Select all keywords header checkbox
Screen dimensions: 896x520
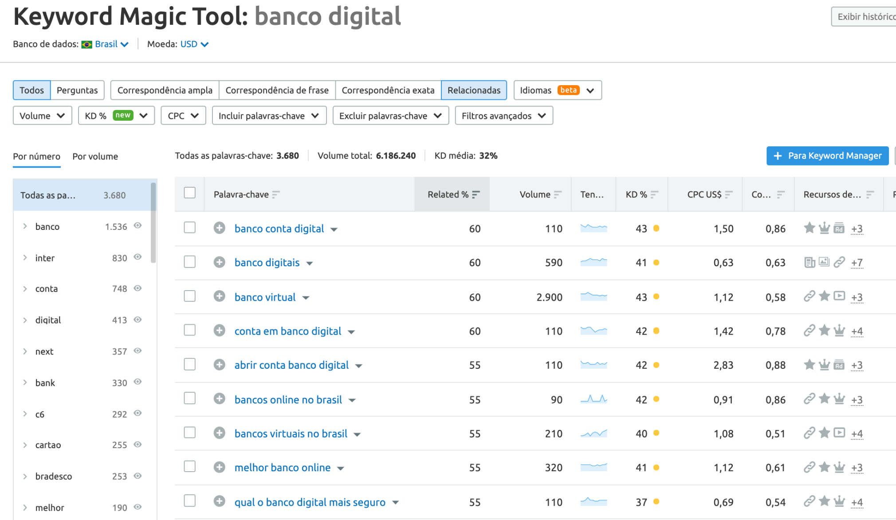[x=190, y=193]
